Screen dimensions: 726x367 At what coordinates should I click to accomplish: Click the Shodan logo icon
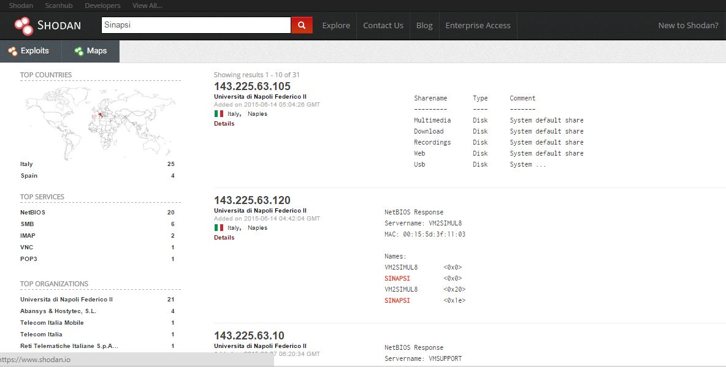tap(23, 26)
